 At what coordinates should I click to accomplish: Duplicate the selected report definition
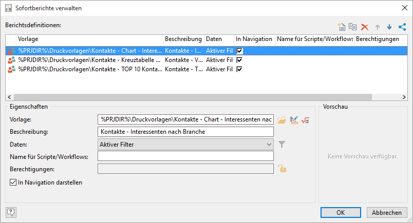pos(352,27)
